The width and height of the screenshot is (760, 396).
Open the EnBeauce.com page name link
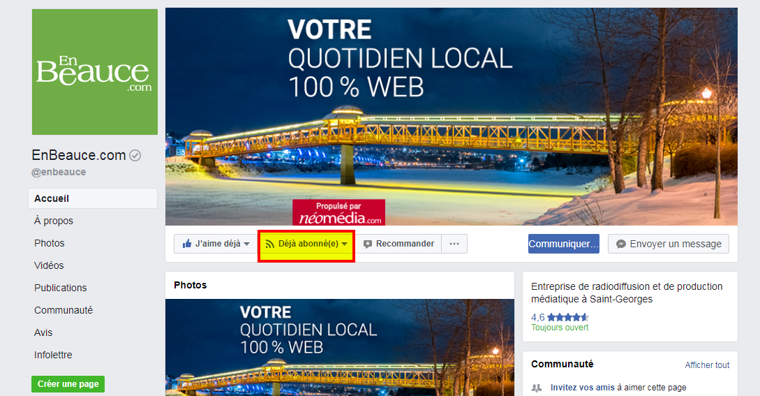tap(79, 155)
